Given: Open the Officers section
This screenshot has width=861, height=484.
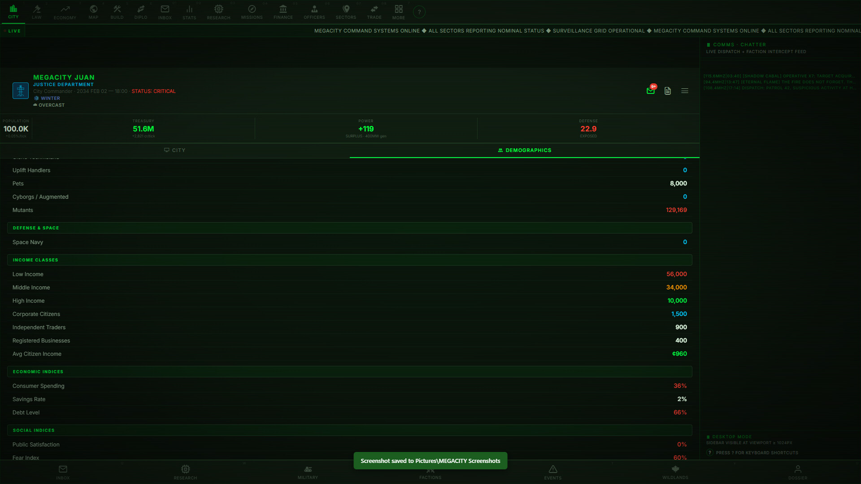Looking at the screenshot, I should click(x=314, y=12).
